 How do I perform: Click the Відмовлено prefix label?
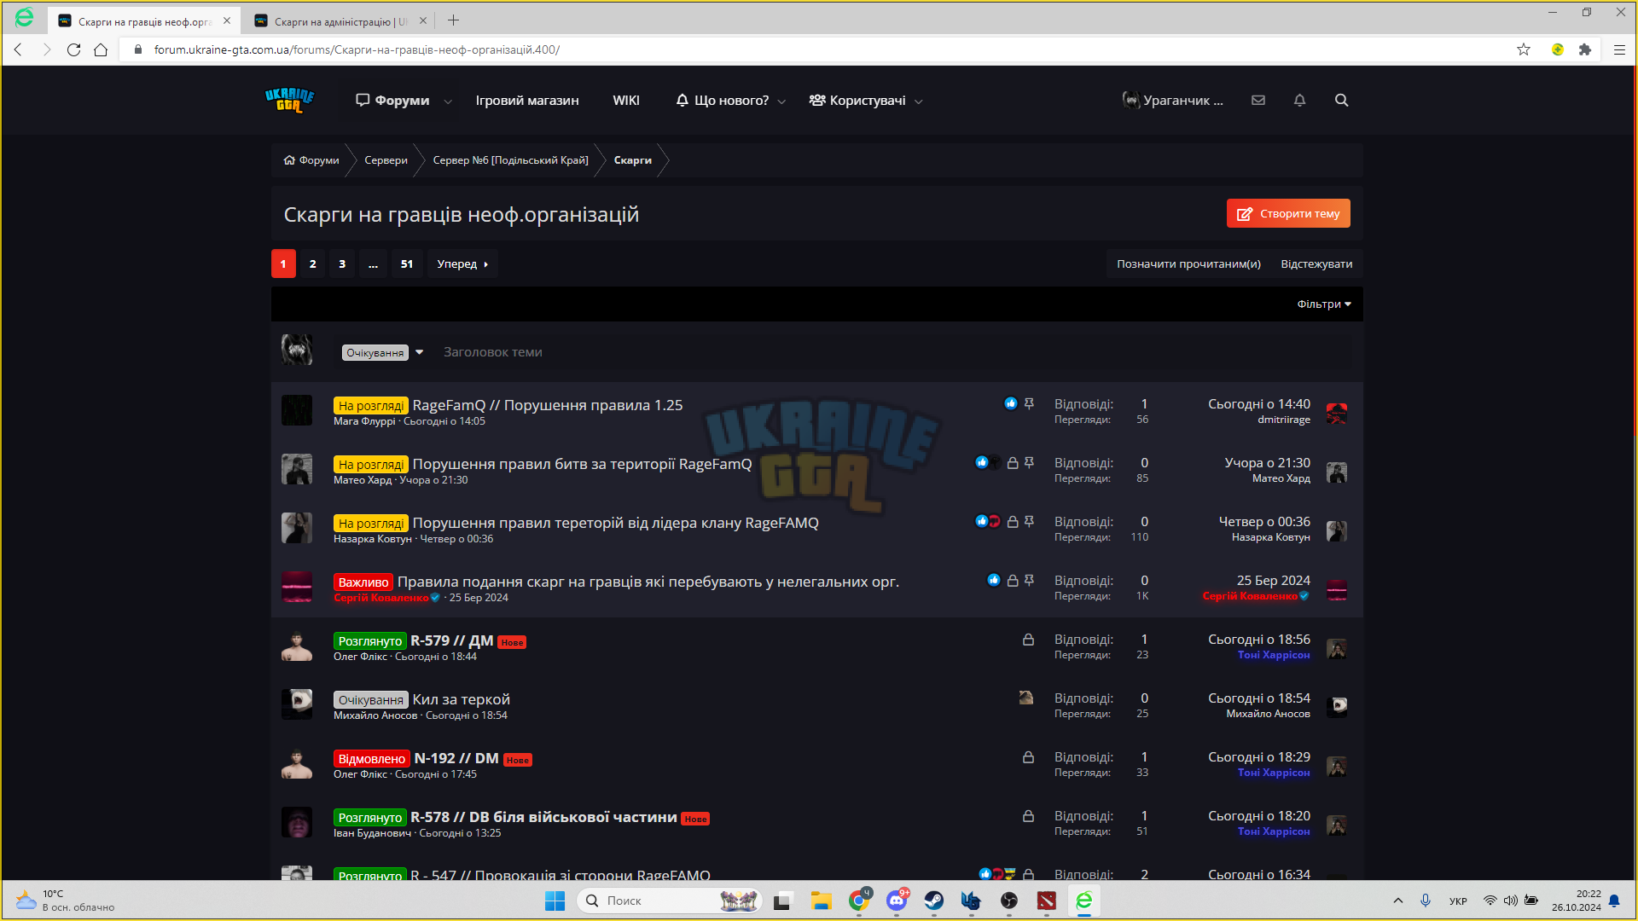pyautogui.click(x=372, y=759)
